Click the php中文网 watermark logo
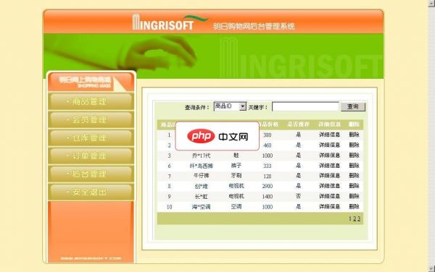435x272 pixels. pyautogui.click(x=217, y=136)
